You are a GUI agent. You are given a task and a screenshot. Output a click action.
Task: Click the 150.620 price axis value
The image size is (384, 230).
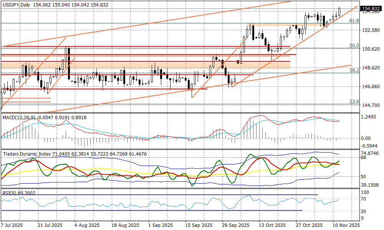point(371,49)
